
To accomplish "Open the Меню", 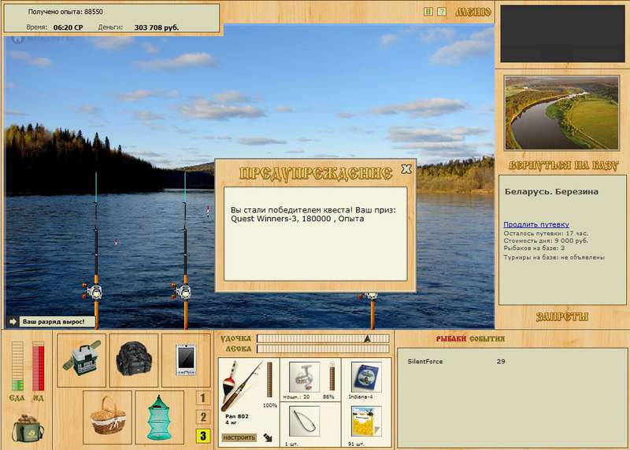I will click(x=473, y=12).
